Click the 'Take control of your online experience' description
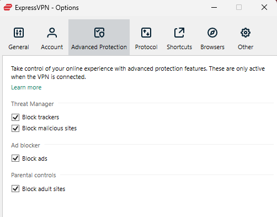The image size is (277, 217). [138, 73]
